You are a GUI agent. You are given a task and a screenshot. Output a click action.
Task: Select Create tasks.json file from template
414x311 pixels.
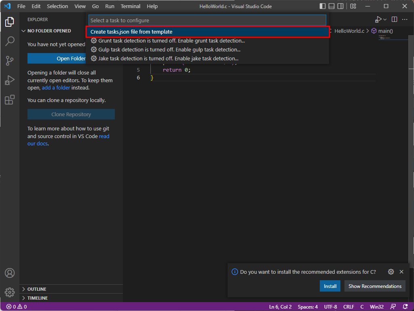[x=207, y=32]
